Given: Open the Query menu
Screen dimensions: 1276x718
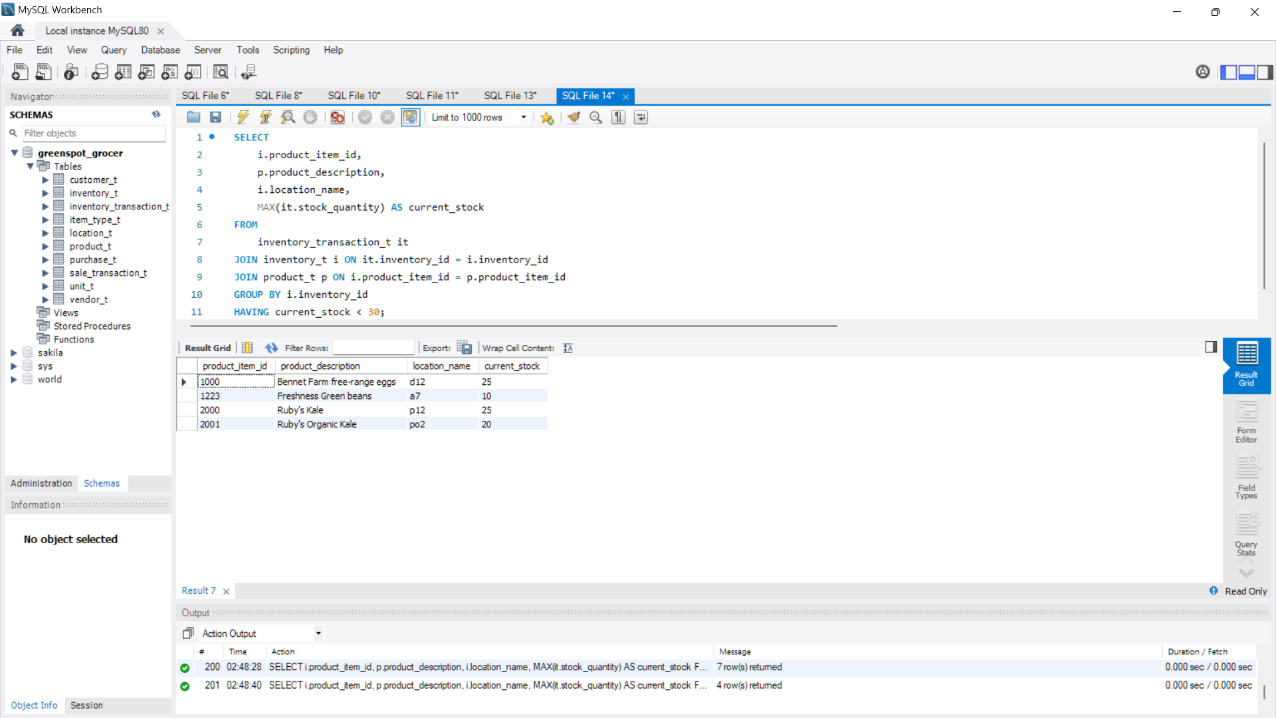Looking at the screenshot, I should click(x=114, y=50).
